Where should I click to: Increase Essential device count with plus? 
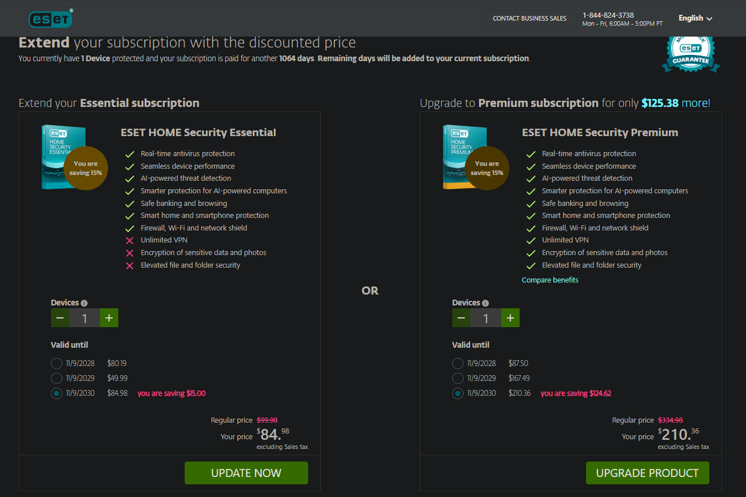(x=109, y=318)
